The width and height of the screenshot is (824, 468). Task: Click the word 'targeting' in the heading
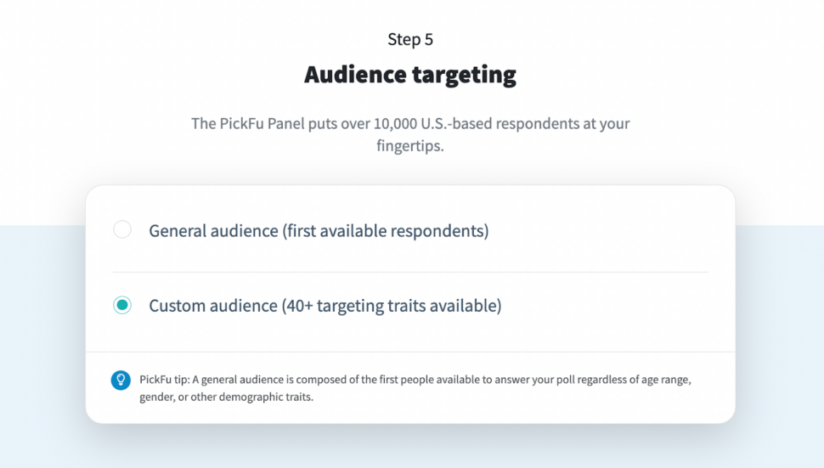[466, 75]
